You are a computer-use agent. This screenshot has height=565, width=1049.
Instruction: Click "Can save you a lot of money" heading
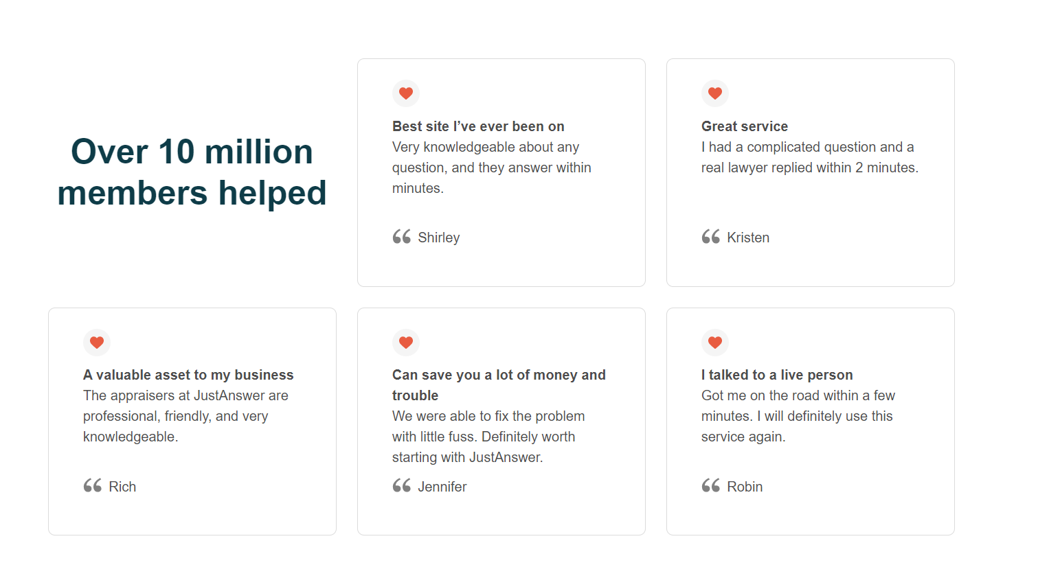[x=499, y=385]
